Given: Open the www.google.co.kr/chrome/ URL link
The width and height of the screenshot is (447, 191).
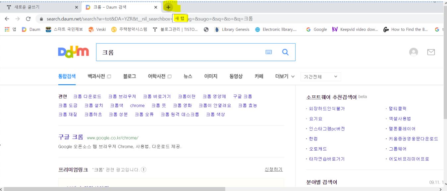Looking at the screenshot, I should [x=113, y=138].
